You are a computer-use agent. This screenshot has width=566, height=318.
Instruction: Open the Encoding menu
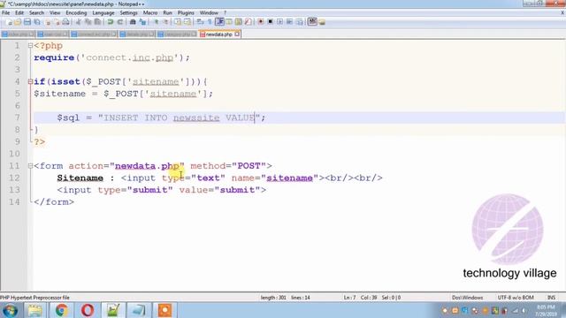pos(76,12)
